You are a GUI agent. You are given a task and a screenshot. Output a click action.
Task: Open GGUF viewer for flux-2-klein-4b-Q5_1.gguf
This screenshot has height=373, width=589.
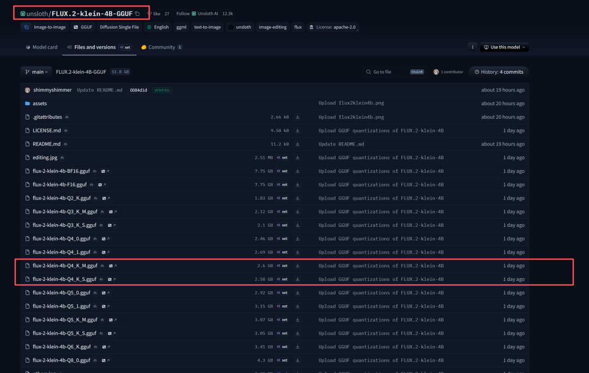pyautogui.click(x=106, y=306)
